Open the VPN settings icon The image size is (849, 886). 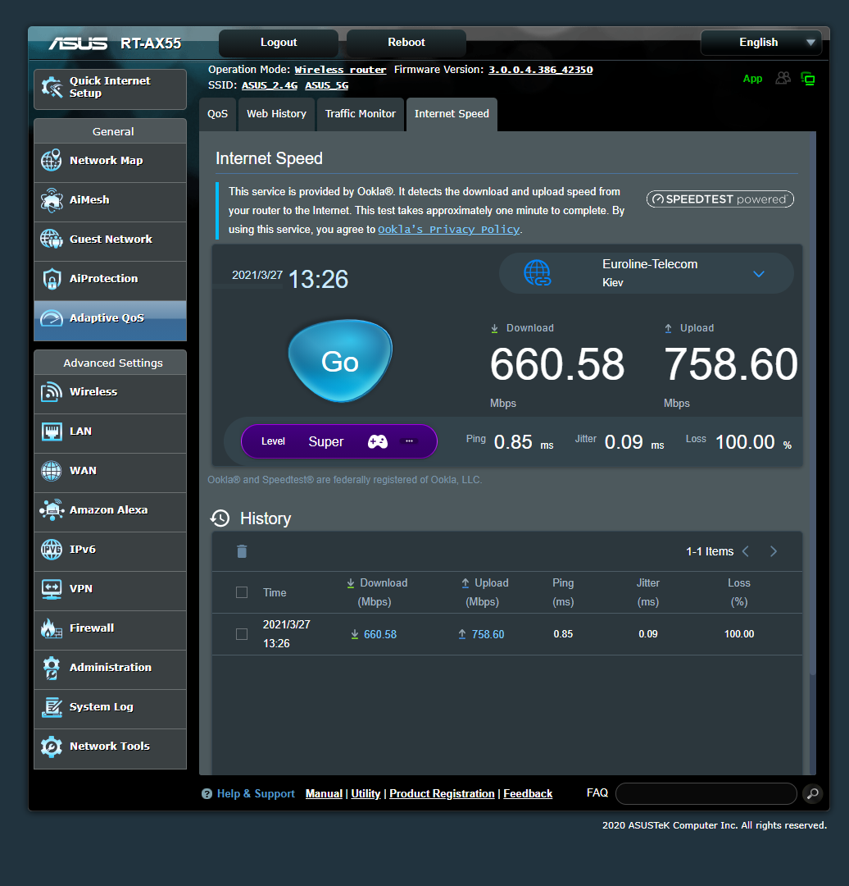coord(52,589)
